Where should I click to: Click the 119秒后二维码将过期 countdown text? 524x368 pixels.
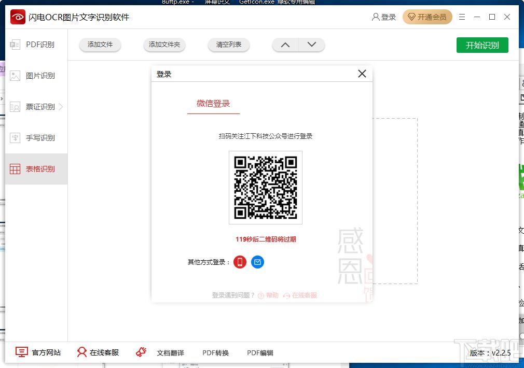tap(266, 239)
